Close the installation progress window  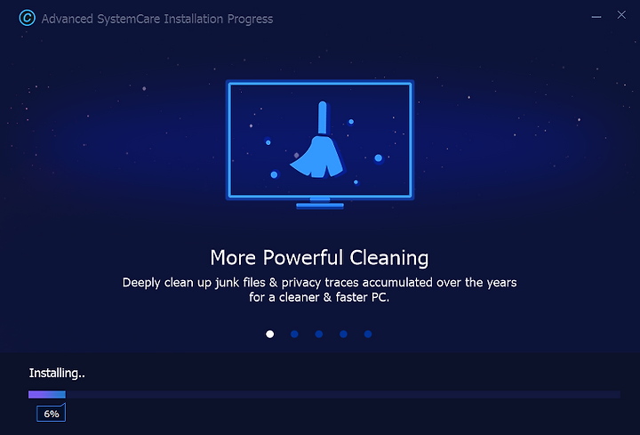(621, 15)
